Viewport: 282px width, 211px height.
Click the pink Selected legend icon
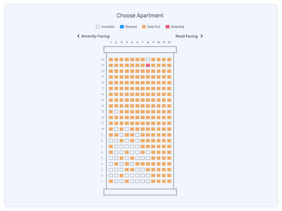pos(167,27)
